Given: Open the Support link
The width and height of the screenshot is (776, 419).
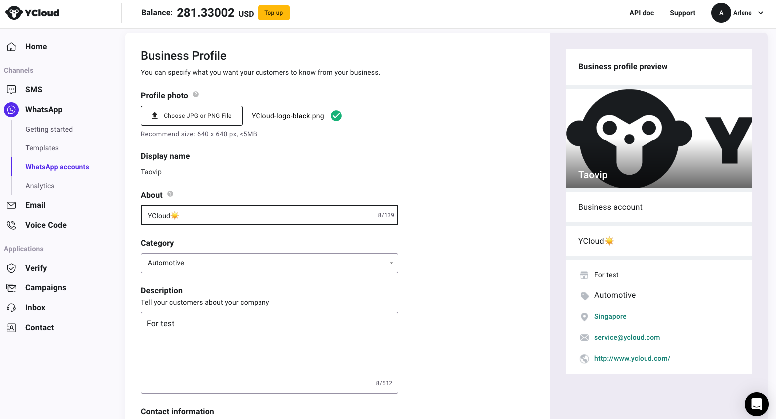Looking at the screenshot, I should (682, 13).
